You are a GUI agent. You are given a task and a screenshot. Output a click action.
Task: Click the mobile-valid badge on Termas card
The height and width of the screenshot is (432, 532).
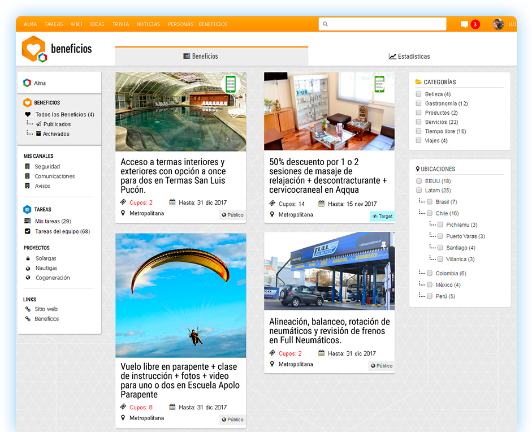tap(231, 84)
